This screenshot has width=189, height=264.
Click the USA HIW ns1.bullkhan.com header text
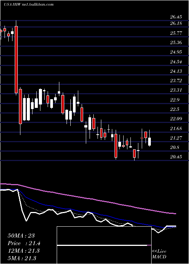point(28,4)
